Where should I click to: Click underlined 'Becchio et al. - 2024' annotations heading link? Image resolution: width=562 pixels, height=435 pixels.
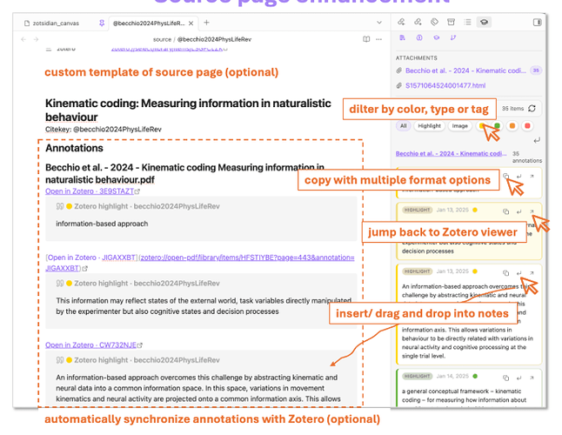(451, 153)
